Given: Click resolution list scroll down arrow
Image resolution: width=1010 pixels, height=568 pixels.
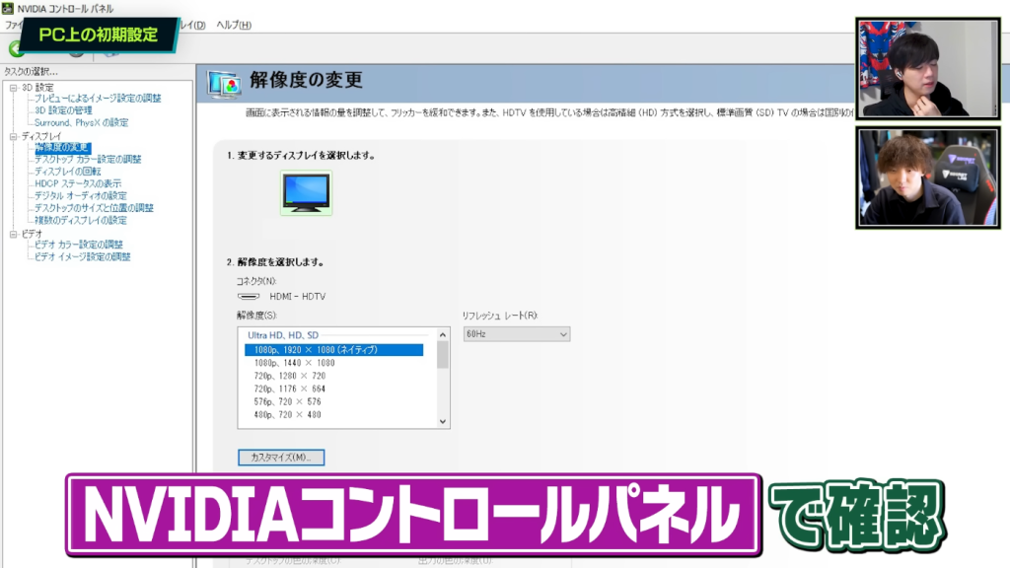Looking at the screenshot, I should pos(443,421).
